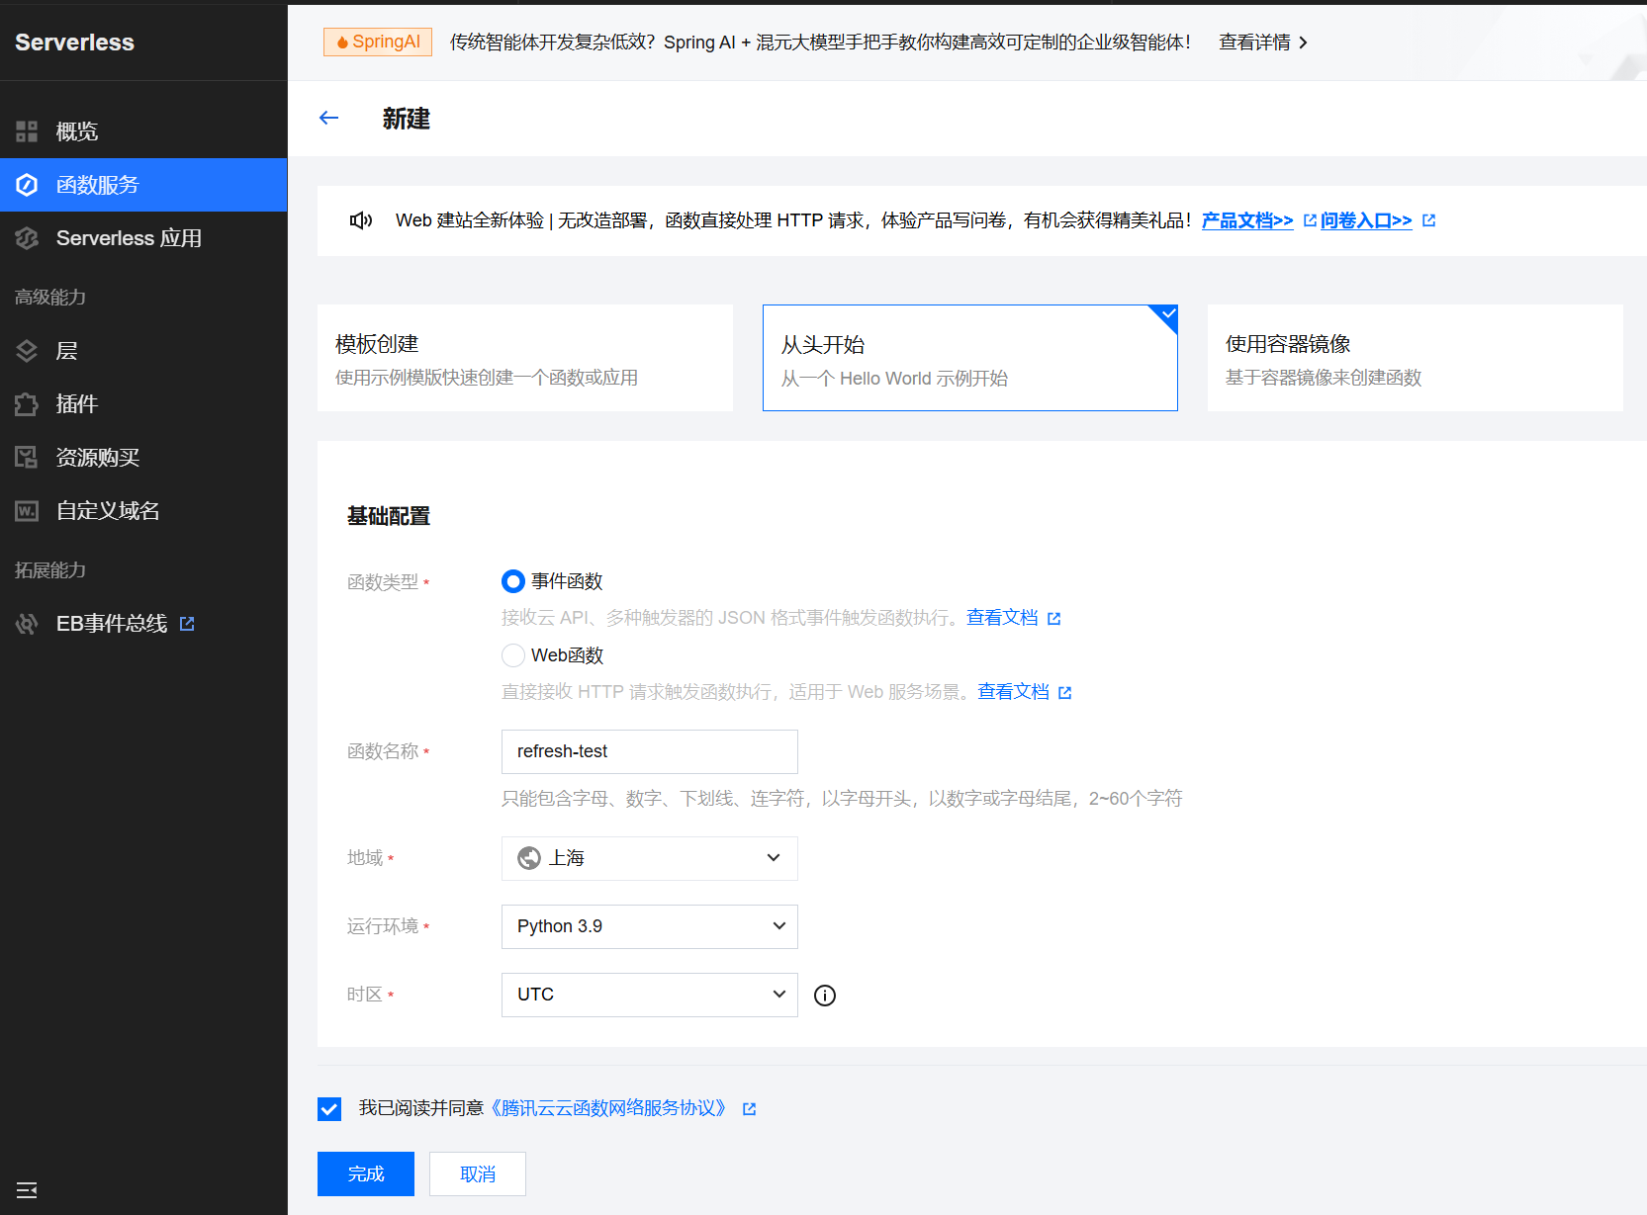Click the 函数服务 hexagon icon
This screenshot has height=1215, width=1647.
[x=27, y=185]
